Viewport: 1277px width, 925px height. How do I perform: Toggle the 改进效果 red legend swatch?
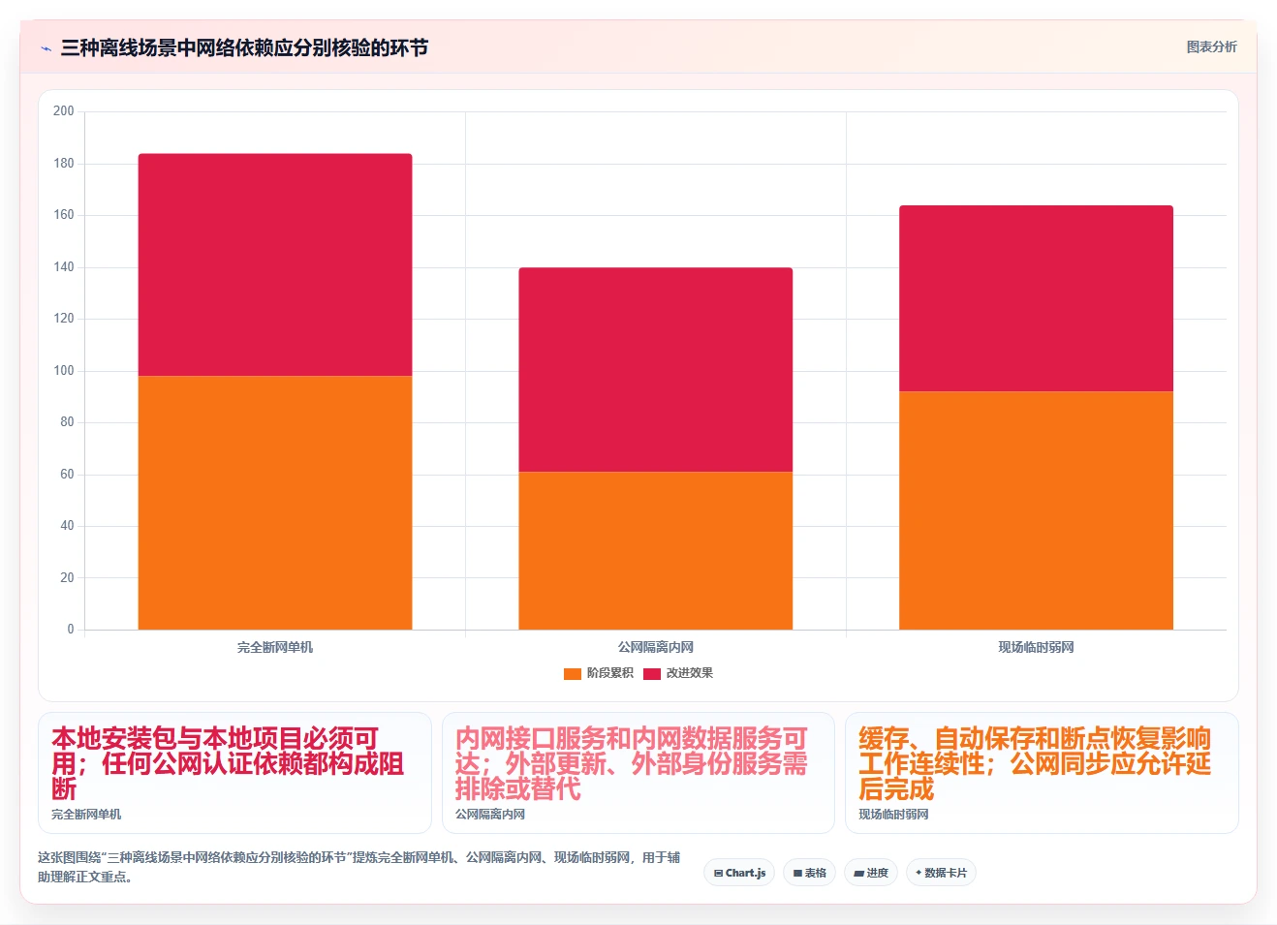point(652,673)
